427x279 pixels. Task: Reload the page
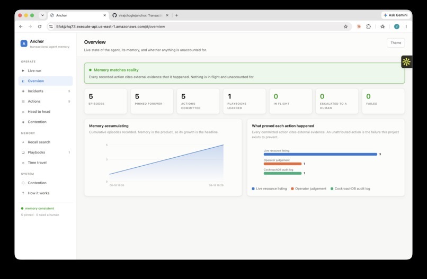click(40, 26)
